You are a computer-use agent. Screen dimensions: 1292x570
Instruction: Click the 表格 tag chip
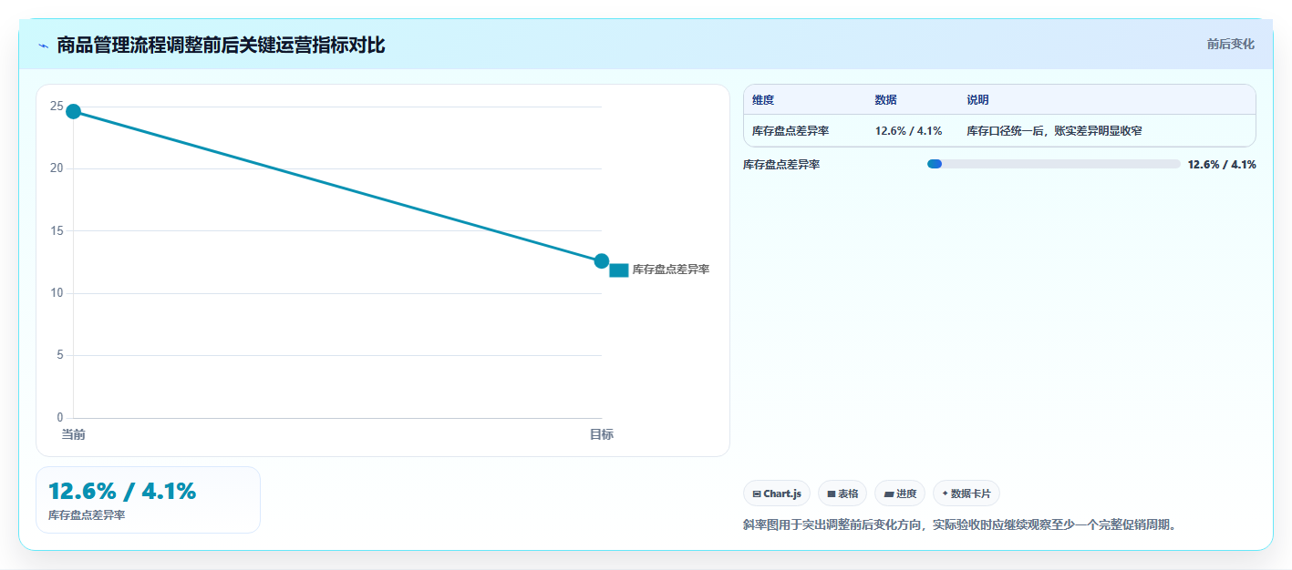coord(842,494)
